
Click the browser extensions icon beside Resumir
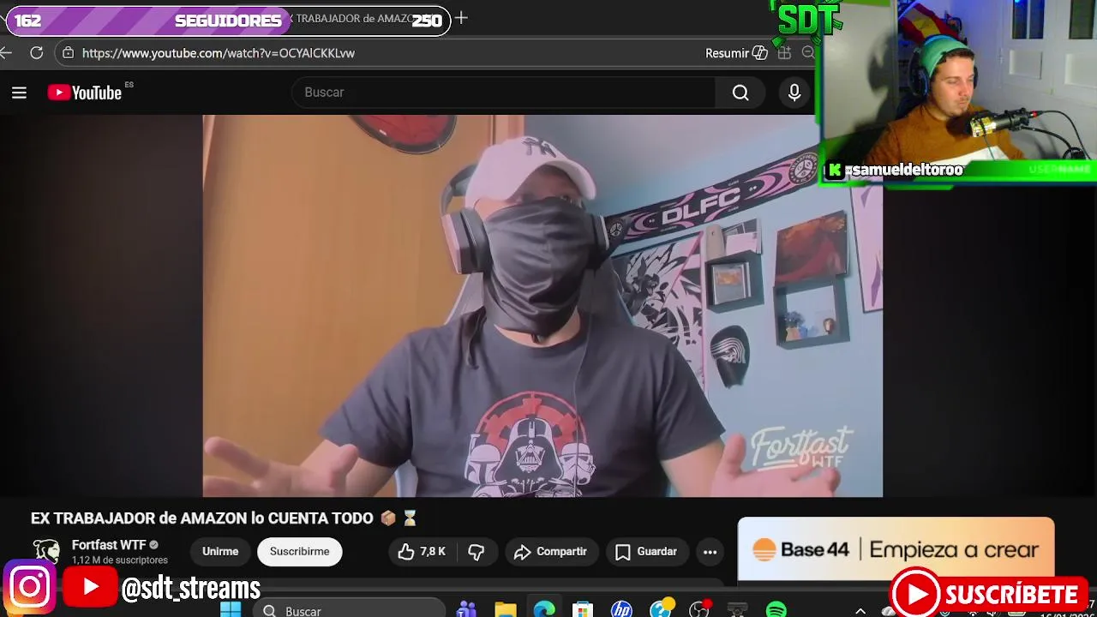tap(784, 53)
